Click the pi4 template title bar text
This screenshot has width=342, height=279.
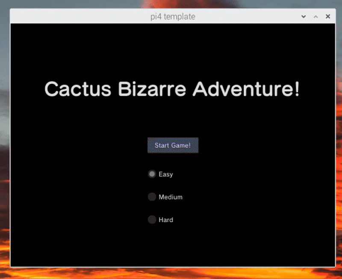173,17
